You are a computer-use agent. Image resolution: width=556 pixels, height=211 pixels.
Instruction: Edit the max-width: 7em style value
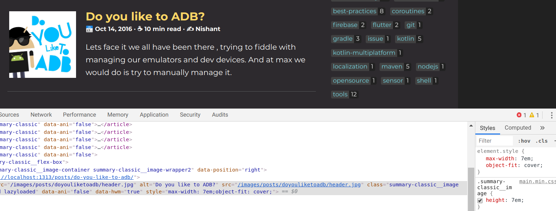pos(526,159)
